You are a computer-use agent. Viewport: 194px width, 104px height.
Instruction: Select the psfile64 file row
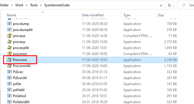tap(92, 90)
